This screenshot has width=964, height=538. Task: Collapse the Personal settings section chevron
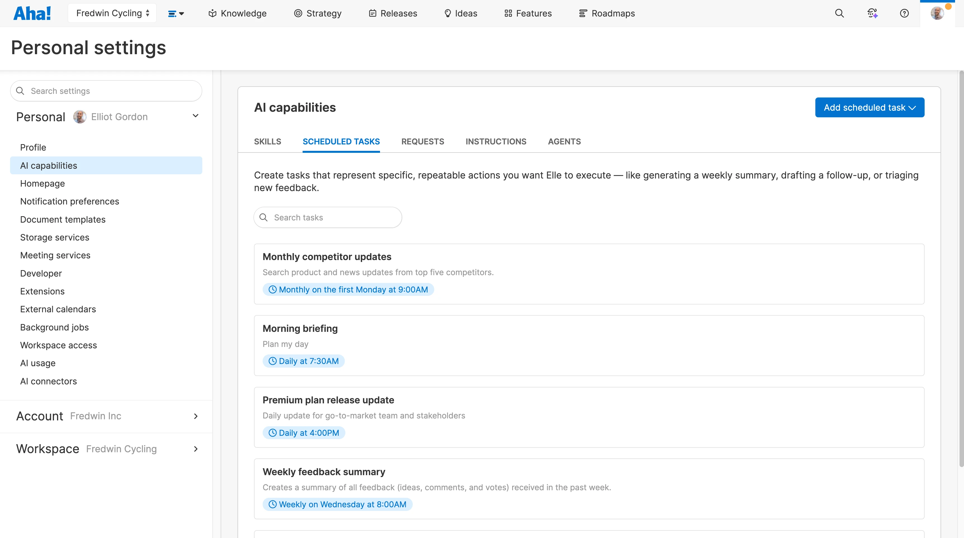(195, 116)
